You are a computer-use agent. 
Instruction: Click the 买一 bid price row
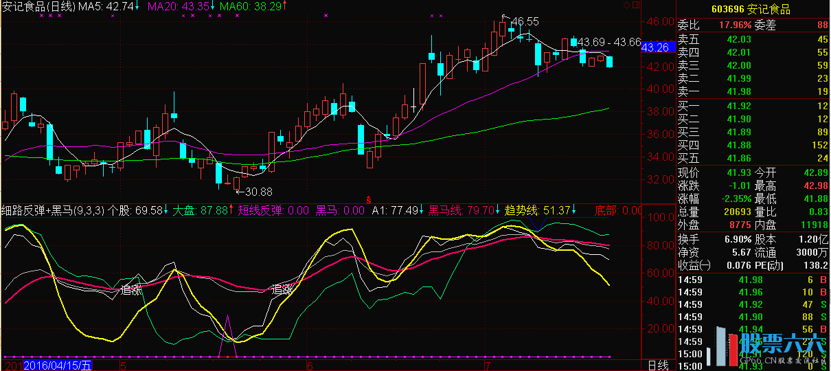[x=752, y=106]
